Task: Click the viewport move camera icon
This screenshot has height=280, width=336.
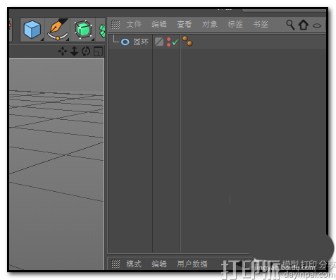Action: tap(63, 51)
